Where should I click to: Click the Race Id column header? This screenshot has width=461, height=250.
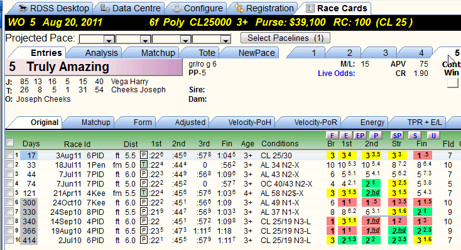point(77,144)
